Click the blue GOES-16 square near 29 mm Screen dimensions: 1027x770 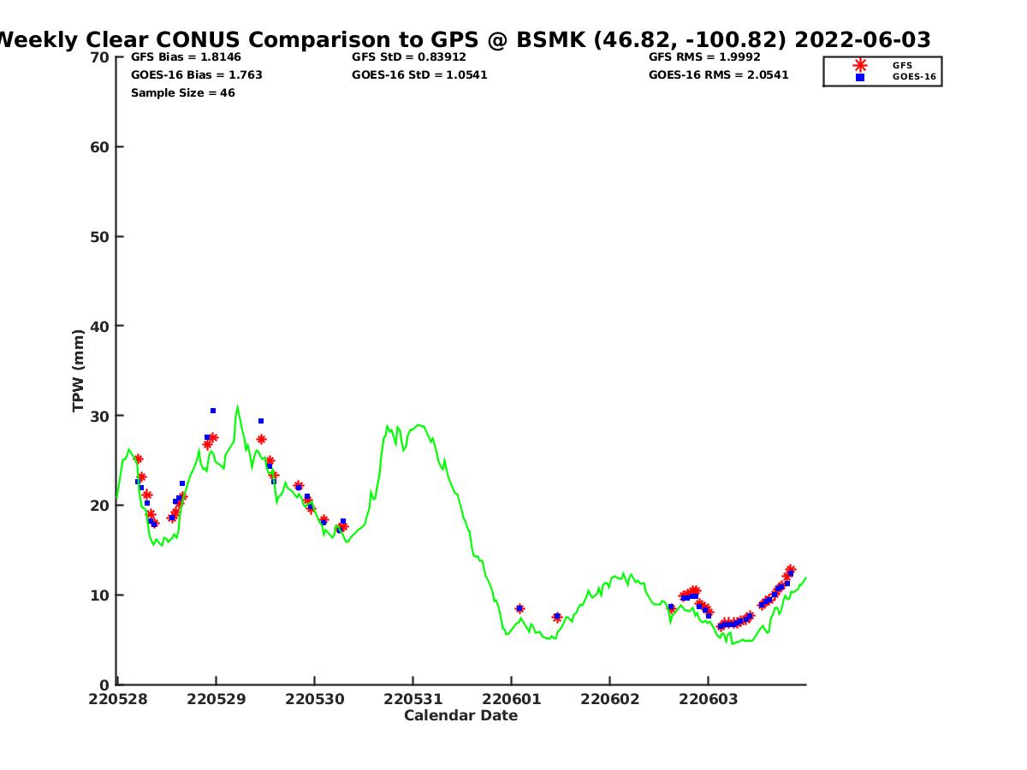[x=261, y=421]
